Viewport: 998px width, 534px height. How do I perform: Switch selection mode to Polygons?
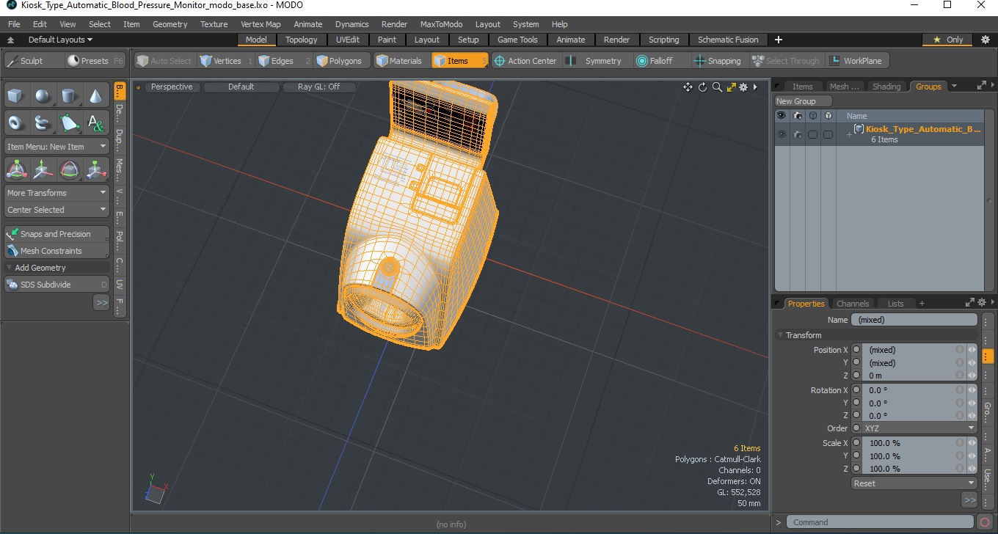pyautogui.click(x=340, y=61)
